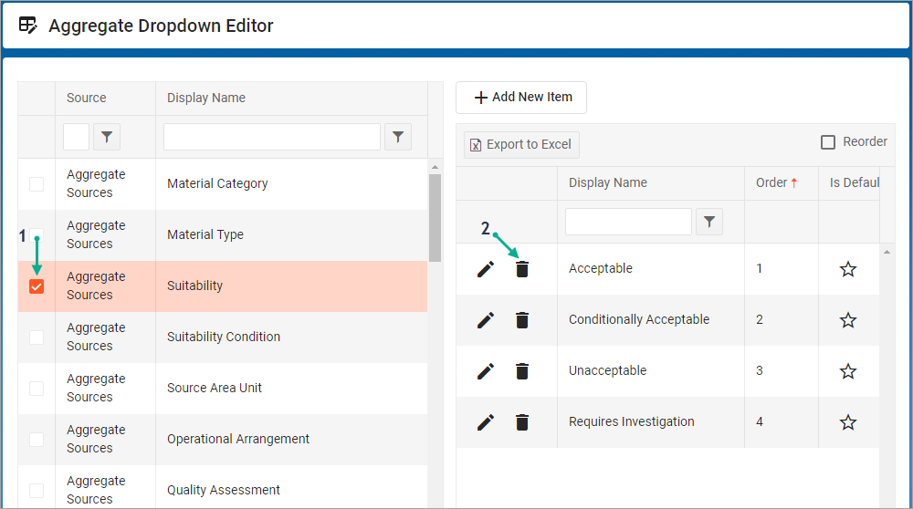Open the Source column filter menu
The width and height of the screenshot is (913, 509).
[107, 137]
